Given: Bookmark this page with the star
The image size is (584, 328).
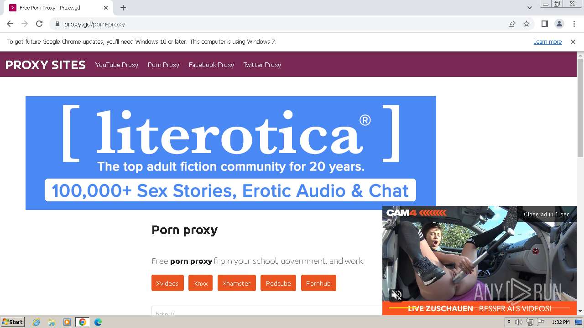Looking at the screenshot, I should (x=527, y=24).
